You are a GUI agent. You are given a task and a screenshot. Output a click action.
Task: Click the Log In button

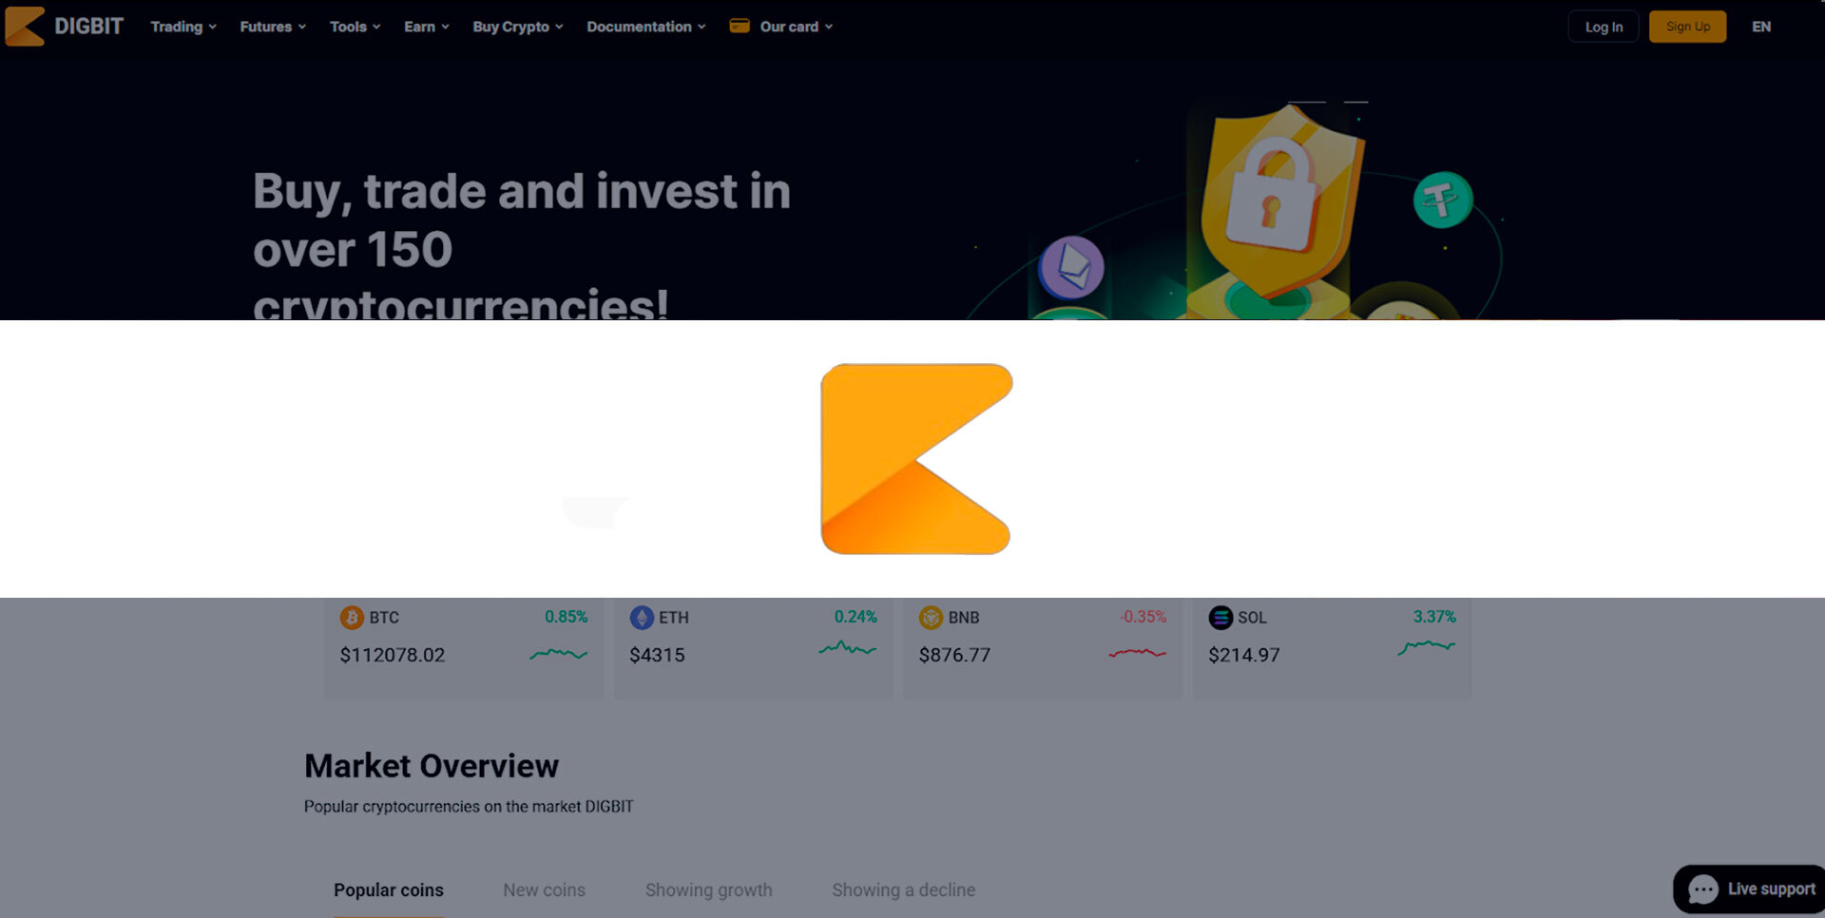(x=1603, y=27)
